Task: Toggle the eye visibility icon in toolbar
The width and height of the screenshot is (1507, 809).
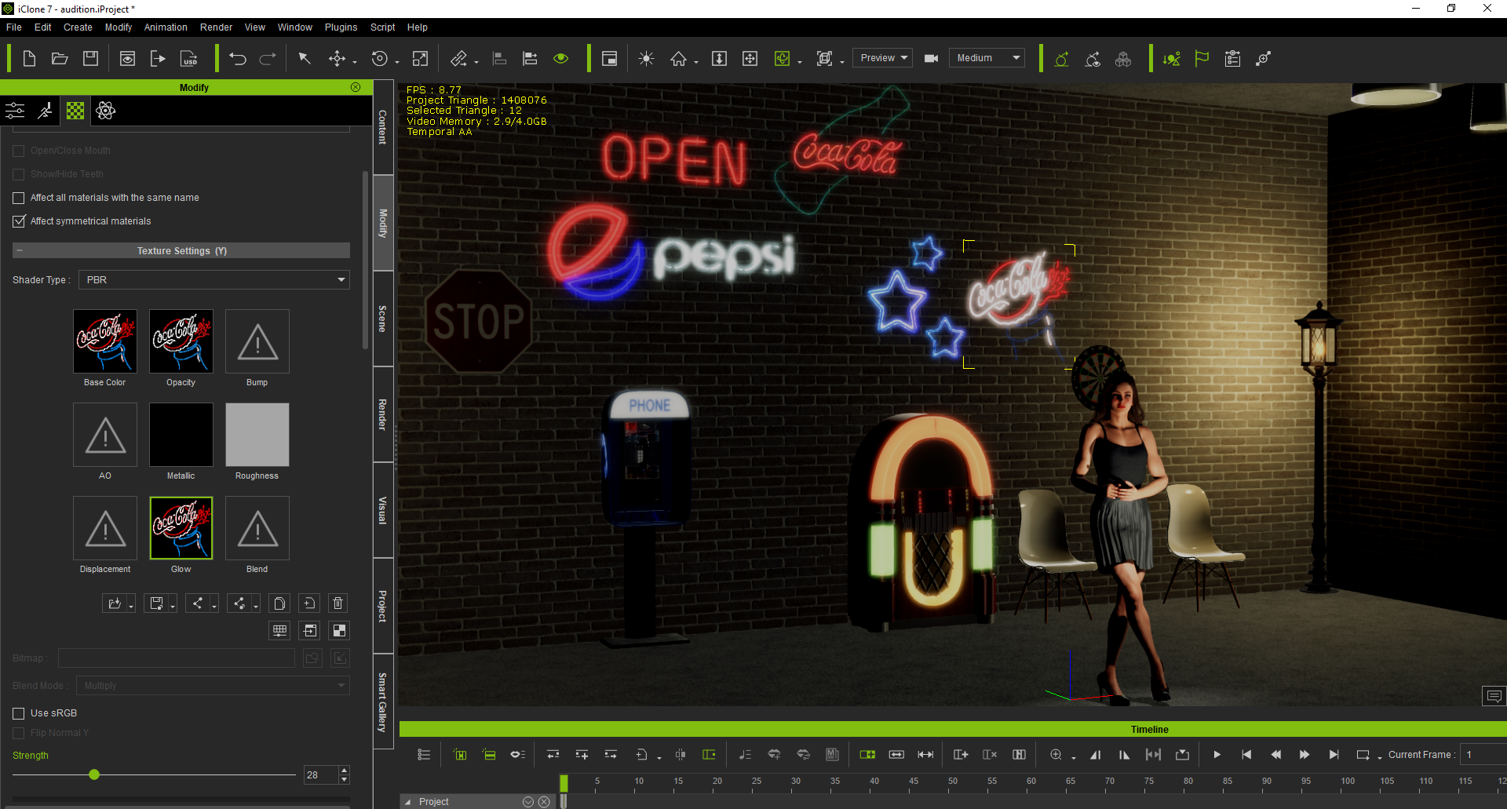Action: tap(560, 59)
